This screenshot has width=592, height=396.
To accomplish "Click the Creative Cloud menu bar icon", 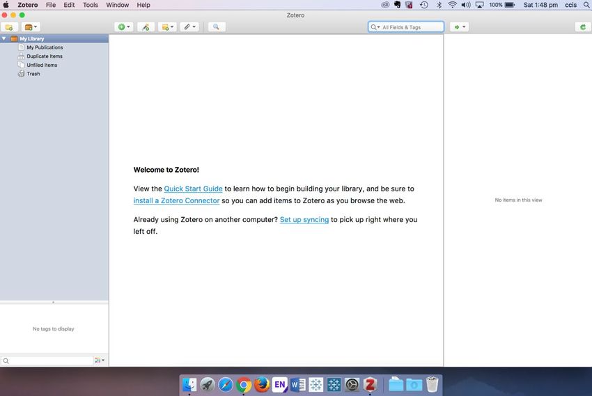I will 385,5.
